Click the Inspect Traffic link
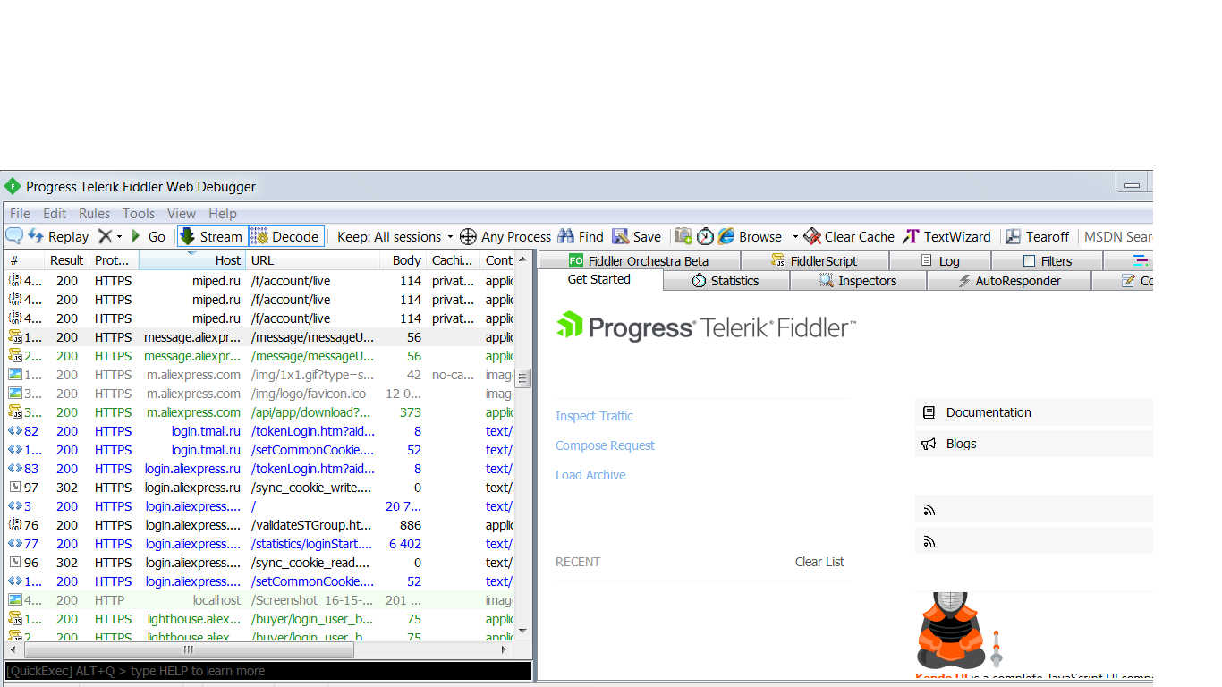Screen dimensions: 1222x687 coord(594,416)
